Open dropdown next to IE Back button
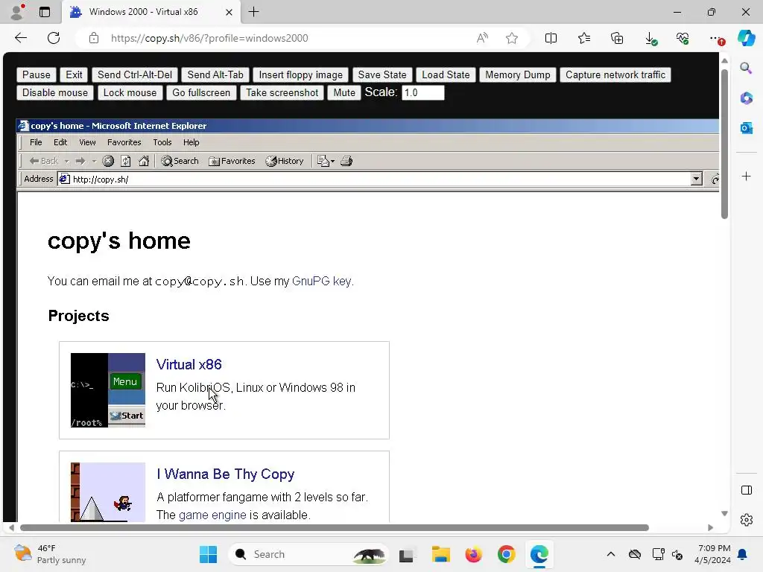 pos(66,162)
